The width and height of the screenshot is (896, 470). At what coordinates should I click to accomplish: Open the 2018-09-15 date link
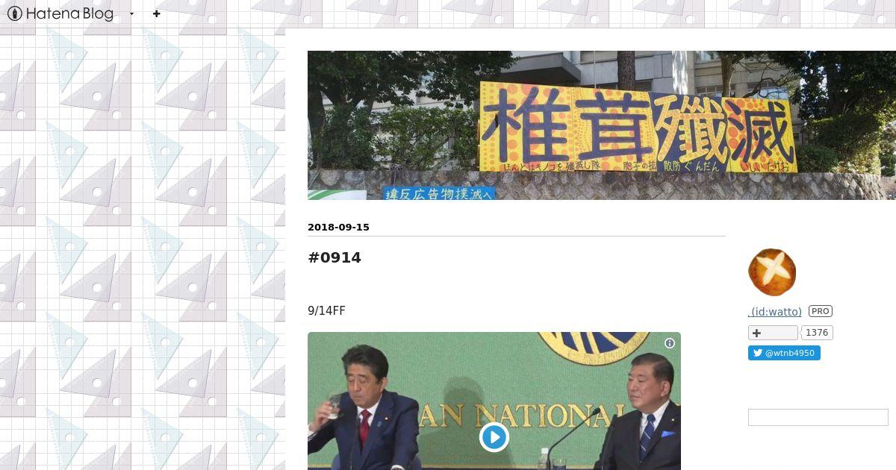[x=338, y=227]
